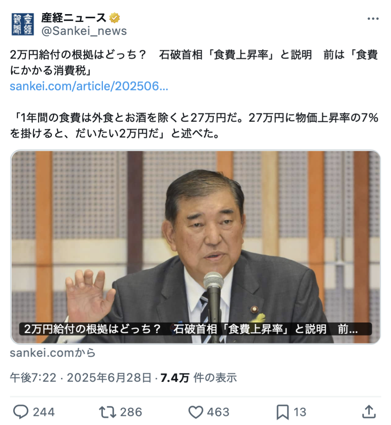The height and width of the screenshot is (425, 391).
Task: View the 7.4万 件の表示 analytics
Action: coord(198,378)
